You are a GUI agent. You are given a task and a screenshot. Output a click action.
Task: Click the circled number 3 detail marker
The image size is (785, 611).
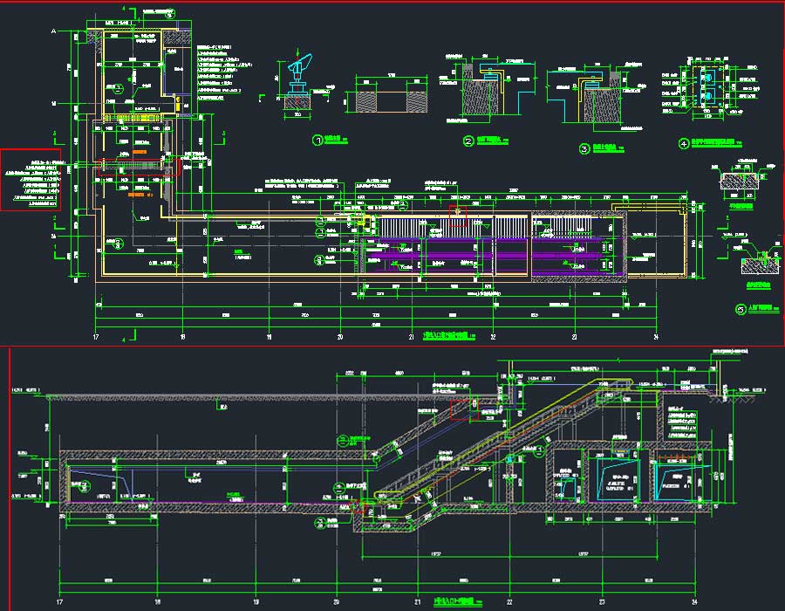click(x=584, y=148)
